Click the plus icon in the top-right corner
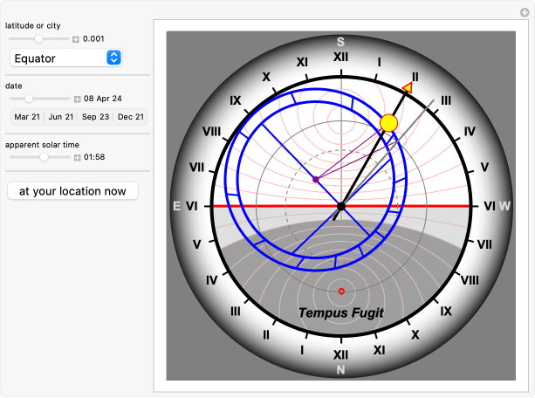This screenshot has height=398, width=535. pyautogui.click(x=524, y=12)
